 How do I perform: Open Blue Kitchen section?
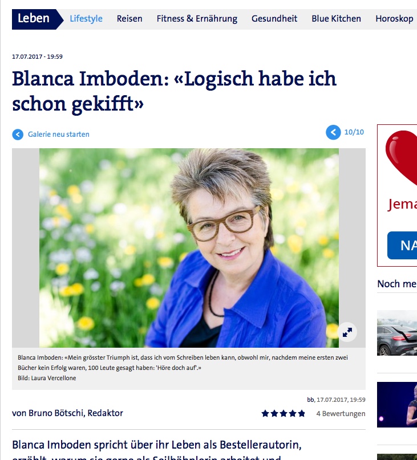336,19
